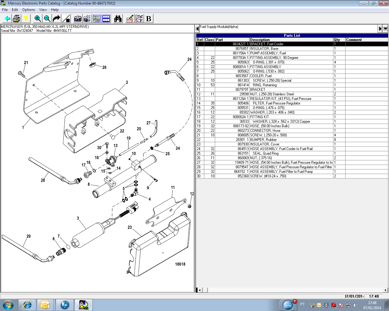Click the plain camera toolbar icon
This screenshot has height=311, width=389.
[78, 19]
